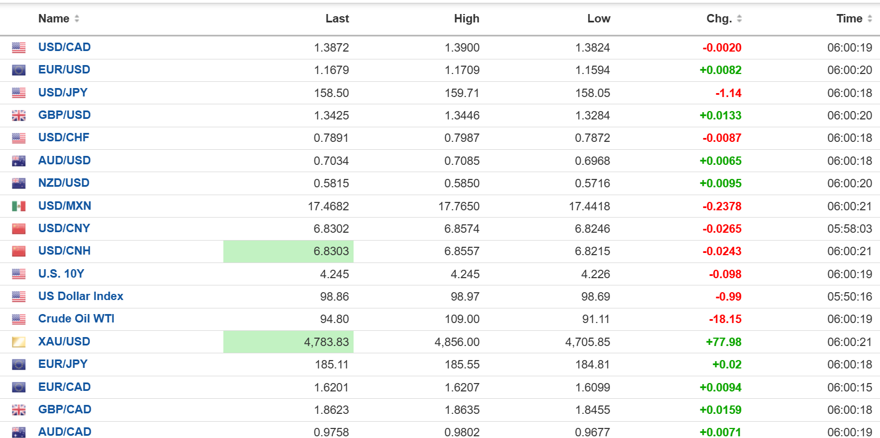This screenshot has width=880, height=438.
Task: Sort the table by Name column arrows
Action: [x=77, y=19]
